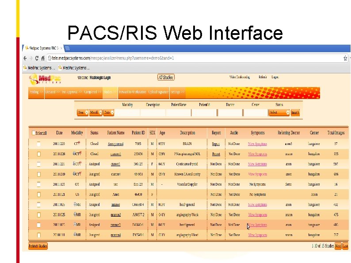Go back in the browser

click(x=25, y=58)
